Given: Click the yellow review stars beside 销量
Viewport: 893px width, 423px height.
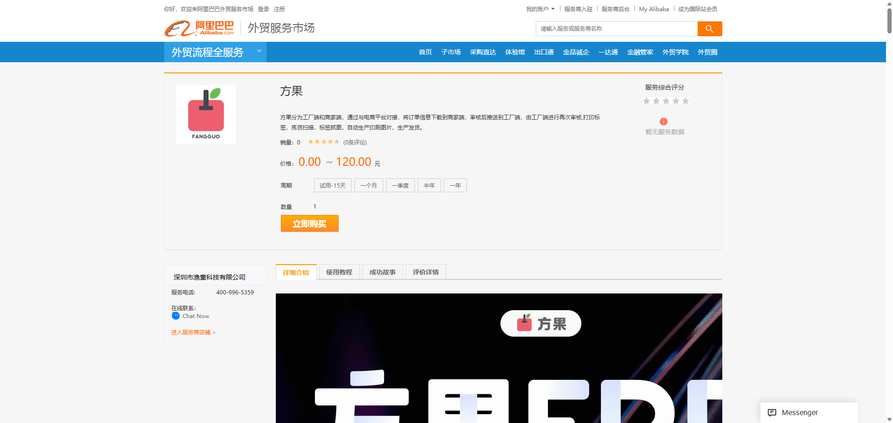Looking at the screenshot, I should (323, 142).
